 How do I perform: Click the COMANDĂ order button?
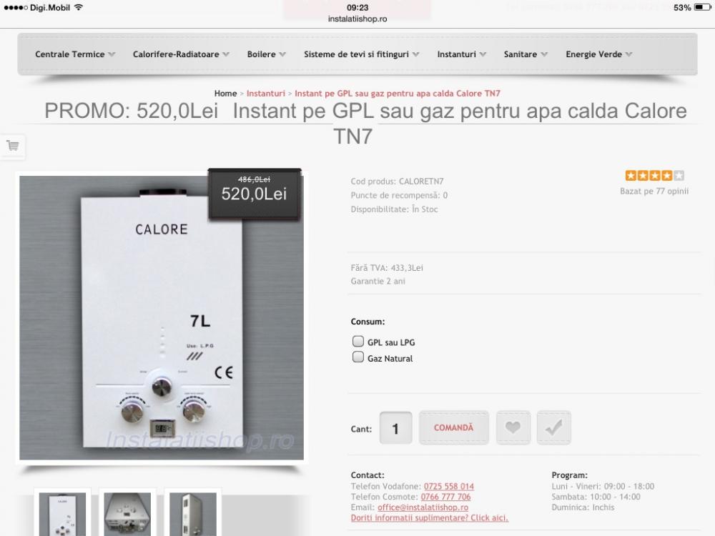(x=454, y=427)
